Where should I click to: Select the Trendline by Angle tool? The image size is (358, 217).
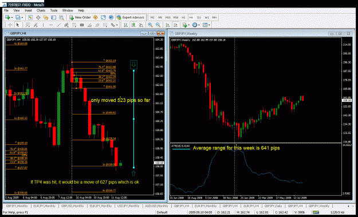click(x=89, y=25)
